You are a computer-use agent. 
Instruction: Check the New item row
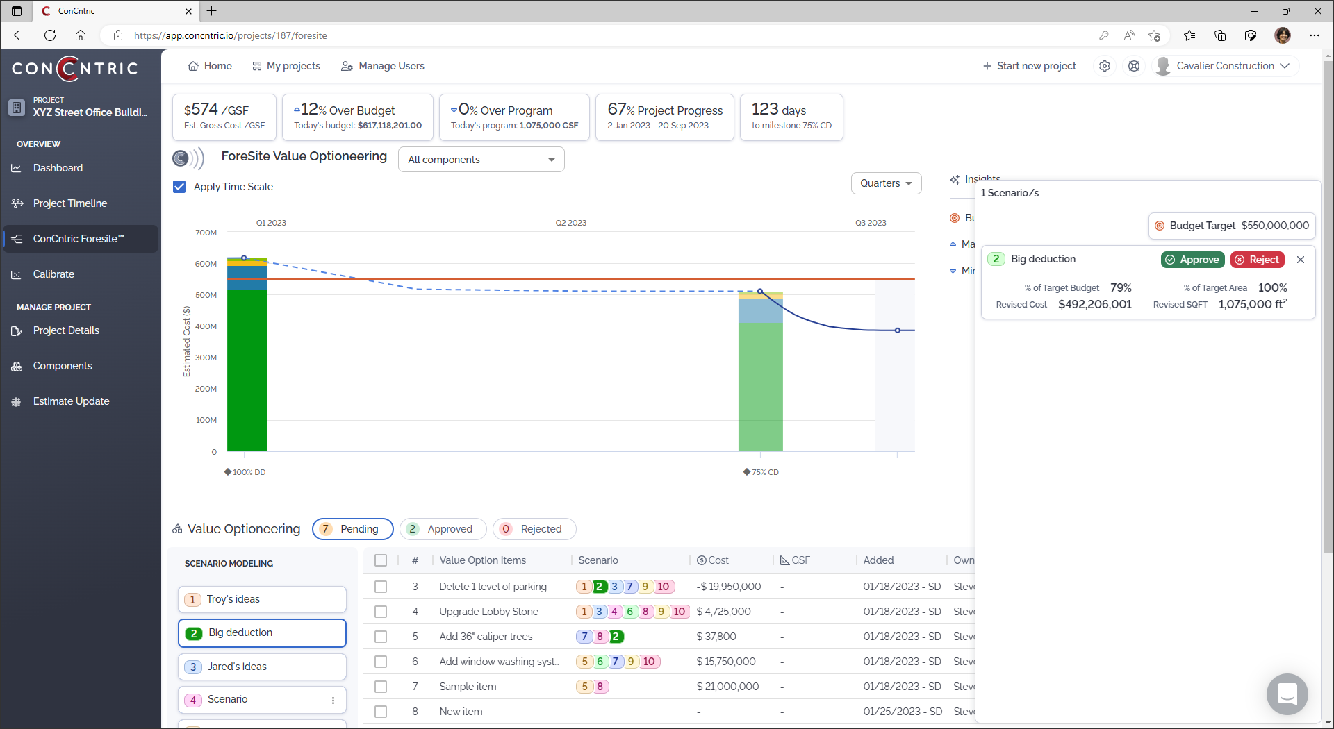381,712
